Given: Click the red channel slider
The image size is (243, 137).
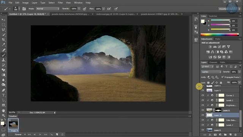Looking at the screenshot, I should [x=220, y=20].
